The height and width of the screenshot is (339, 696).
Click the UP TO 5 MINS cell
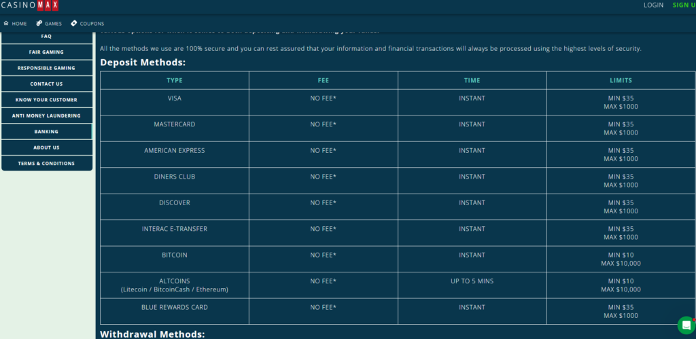point(472,285)
